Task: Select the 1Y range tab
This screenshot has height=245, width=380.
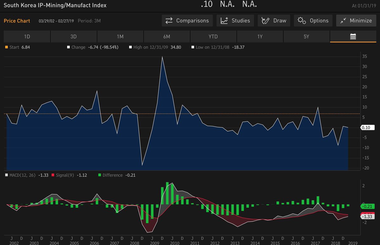Action: [x=260, y=36]
